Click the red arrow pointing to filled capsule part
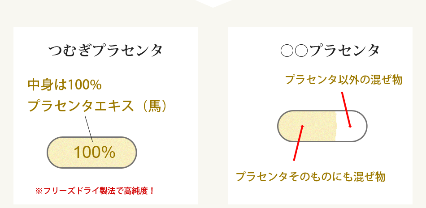Image resolution: width=426 pixels, height=208 pixels. pyautogui.click(x=298, y=143)
